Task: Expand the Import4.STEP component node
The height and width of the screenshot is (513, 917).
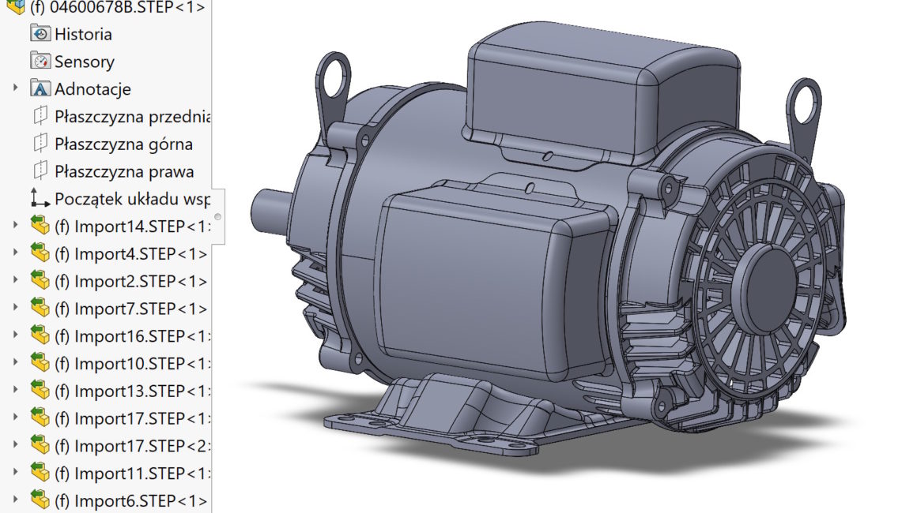Action: tap(15, 254)
